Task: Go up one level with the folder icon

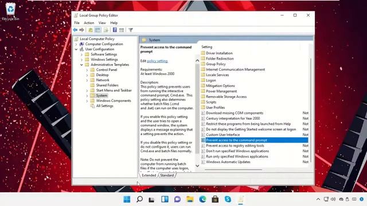Action: pos(91,30)
